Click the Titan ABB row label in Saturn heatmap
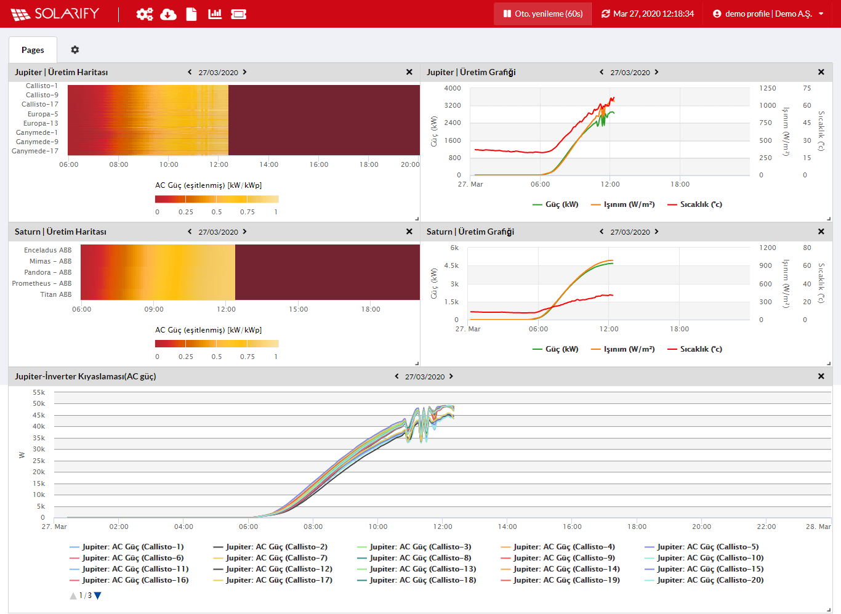841x614 pixels. (56, 294)
